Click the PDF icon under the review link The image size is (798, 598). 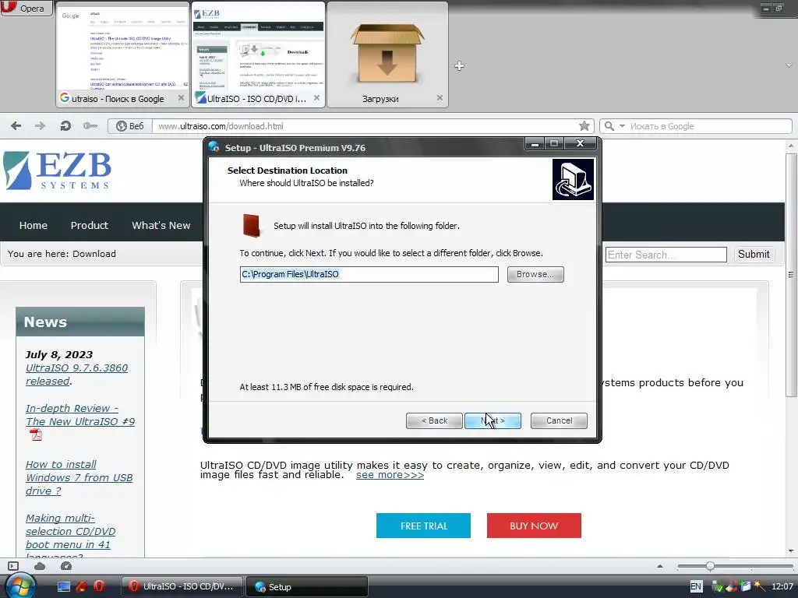coord(36,435)
